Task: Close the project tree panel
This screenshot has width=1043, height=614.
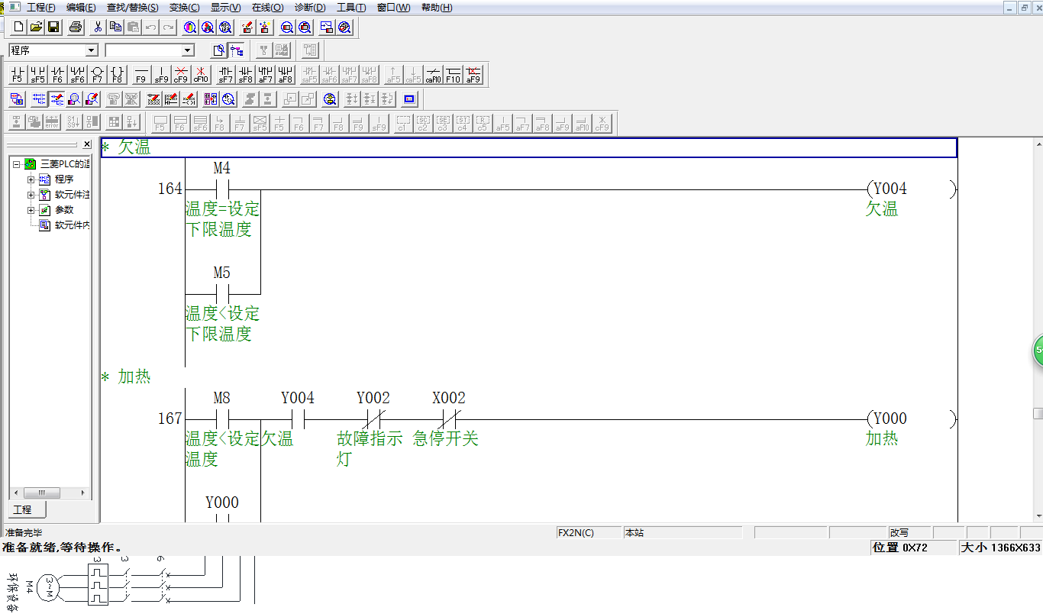Action: click(87, 144)
